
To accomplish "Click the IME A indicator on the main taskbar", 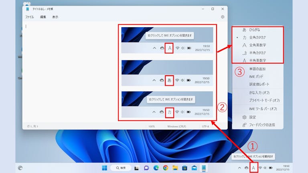I will (253, 168).
